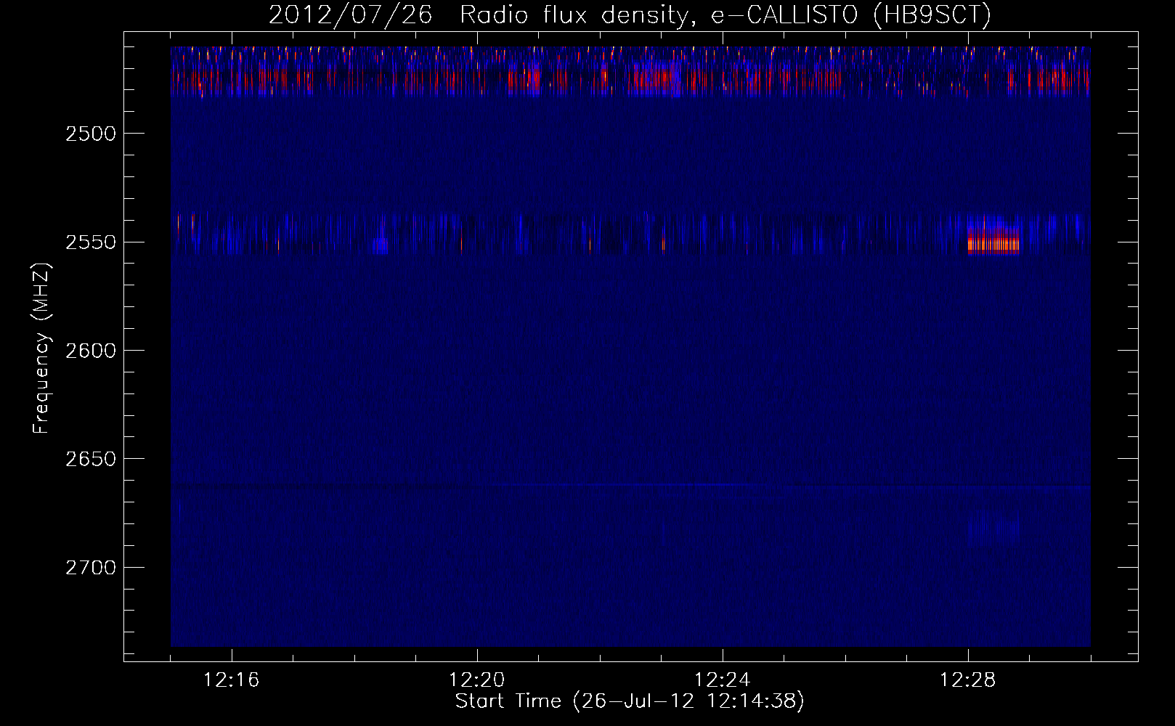Select the 2700 frequency axis label
Screen dimensions: 1175x726
[91, 568]
